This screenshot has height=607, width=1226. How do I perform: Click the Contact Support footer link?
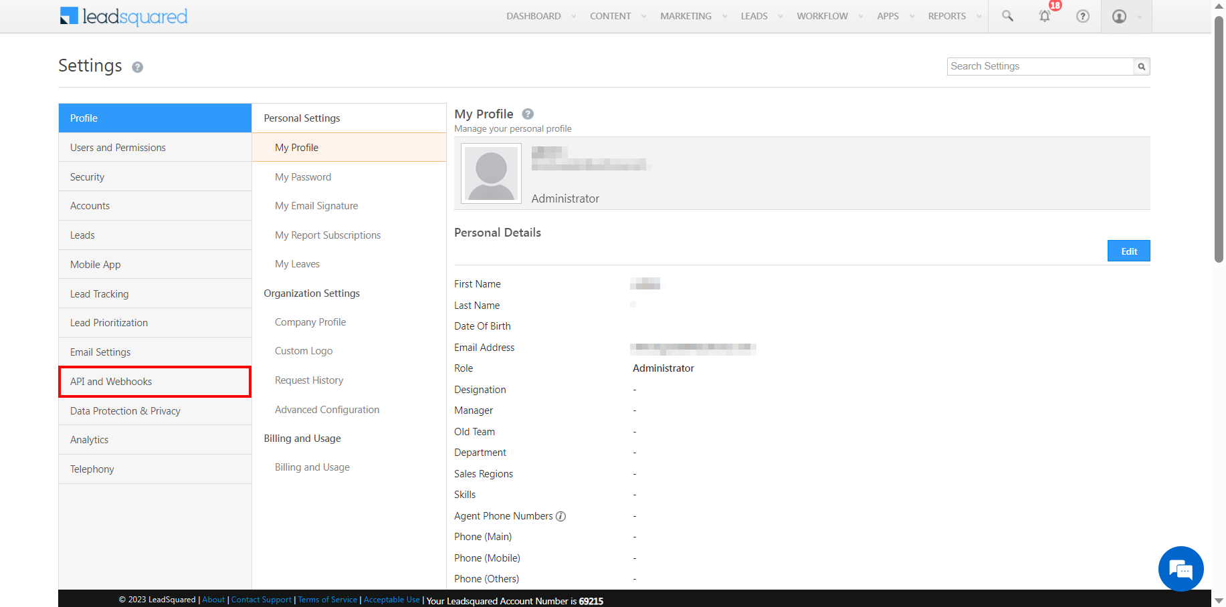(262, 600)
